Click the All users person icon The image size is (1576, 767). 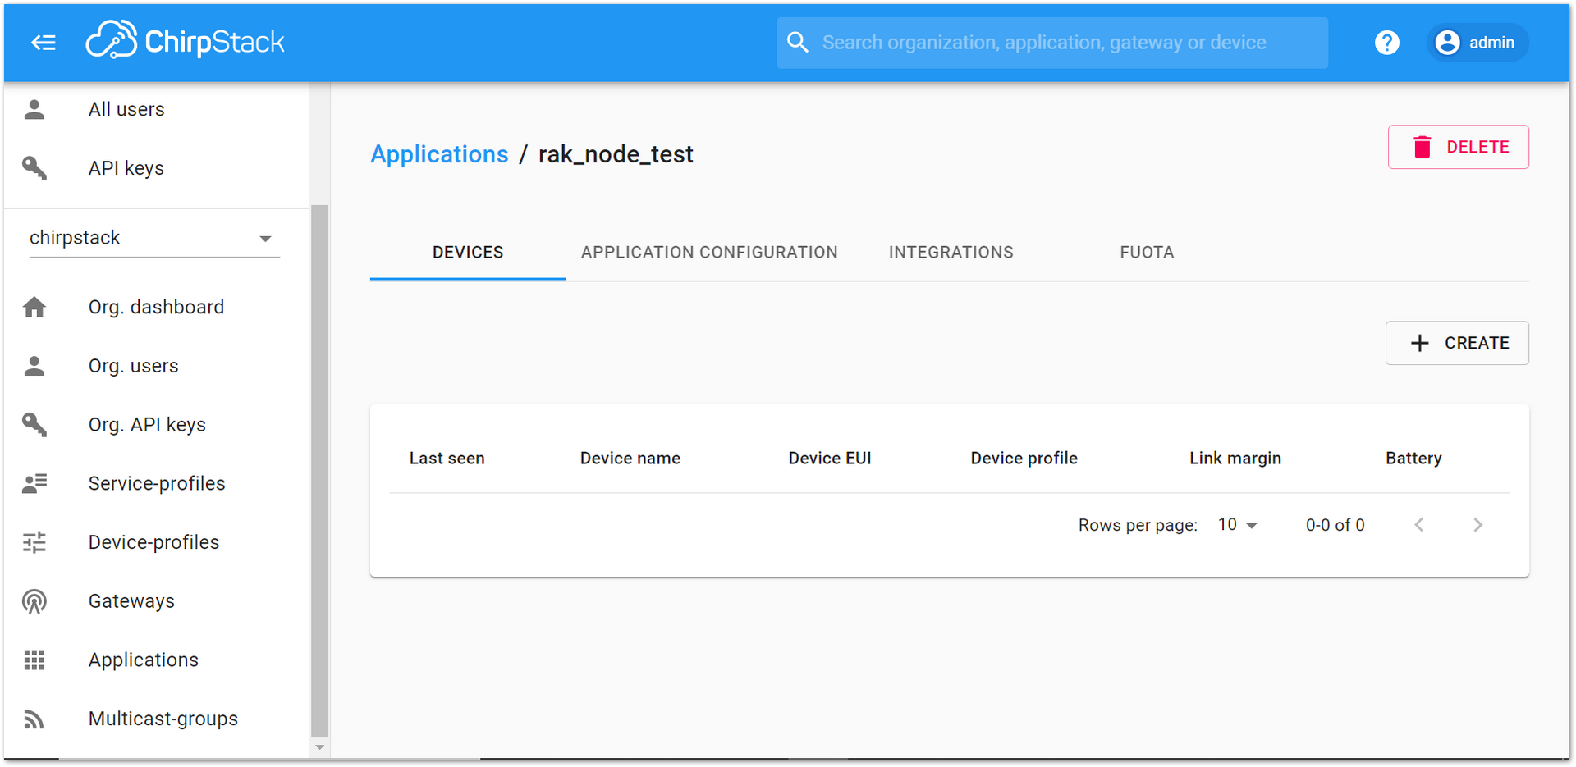[x=34, y=109]
